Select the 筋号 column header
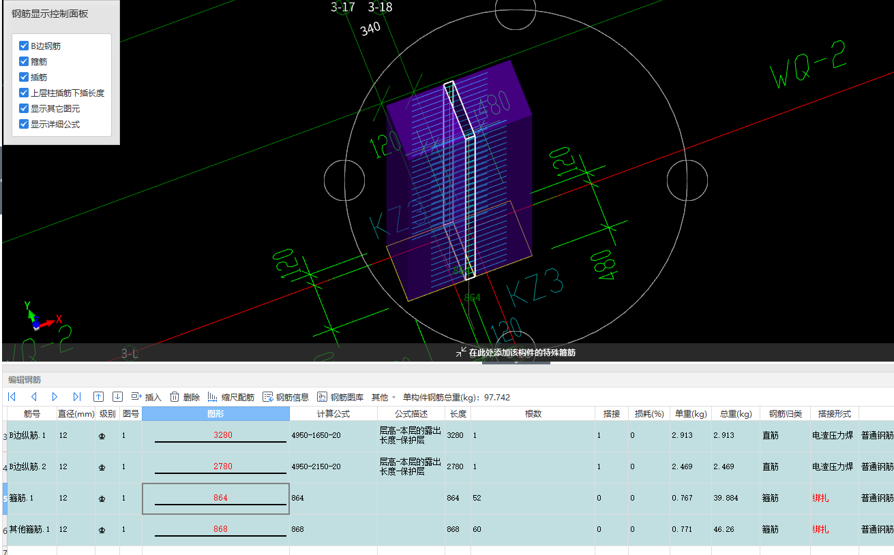894x555 pixels. pos(31,413)
